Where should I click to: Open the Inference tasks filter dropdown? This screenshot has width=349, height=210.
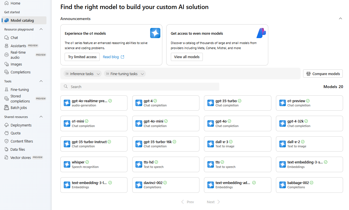82,74
